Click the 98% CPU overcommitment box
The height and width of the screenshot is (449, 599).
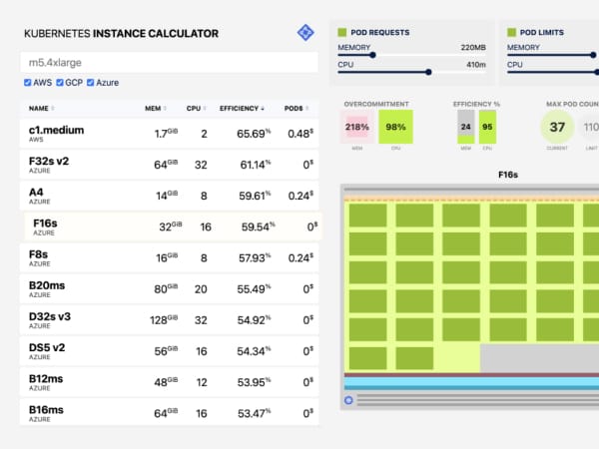(x=395, y=127)
